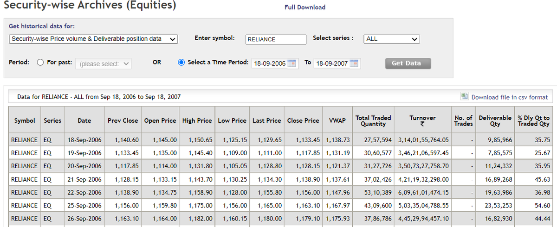Open the From date calendar picker icon
The width and height of the screenshot is (557, 227).
click(x=292, y=63)
